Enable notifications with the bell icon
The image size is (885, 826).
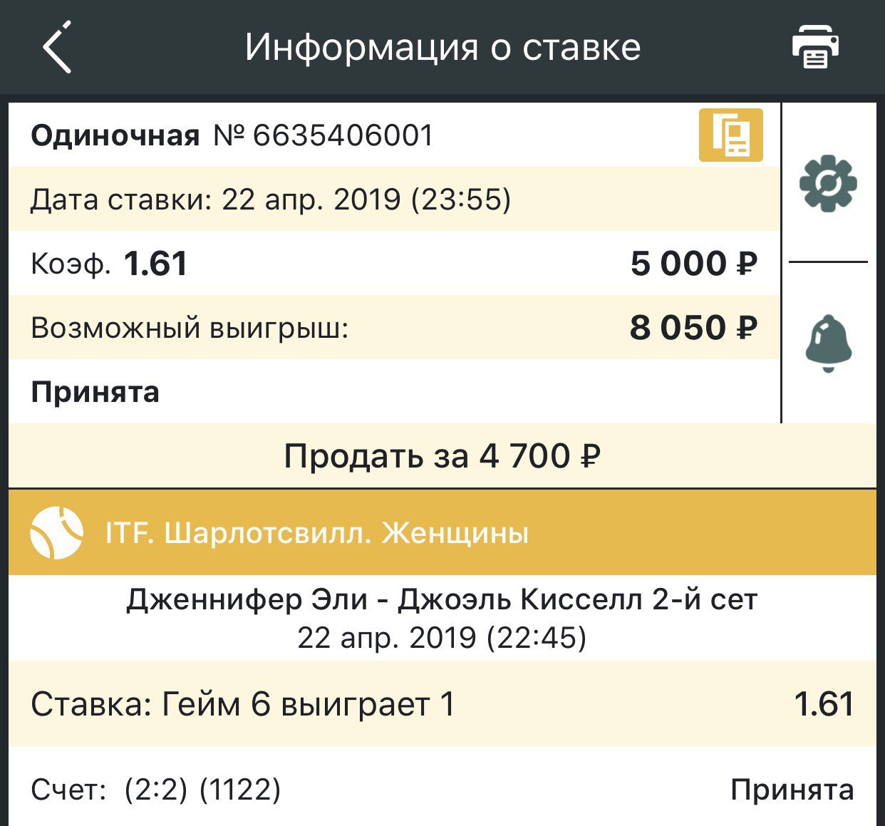point(828,344)
